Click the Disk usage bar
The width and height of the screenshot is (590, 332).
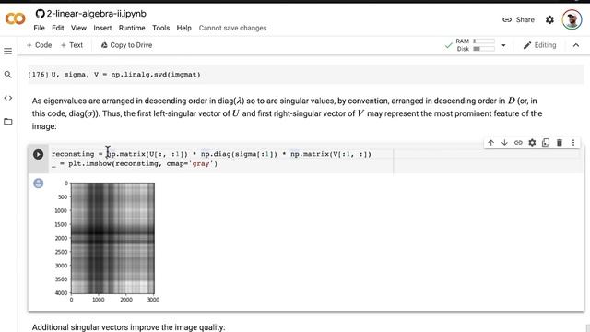point(483,49)
